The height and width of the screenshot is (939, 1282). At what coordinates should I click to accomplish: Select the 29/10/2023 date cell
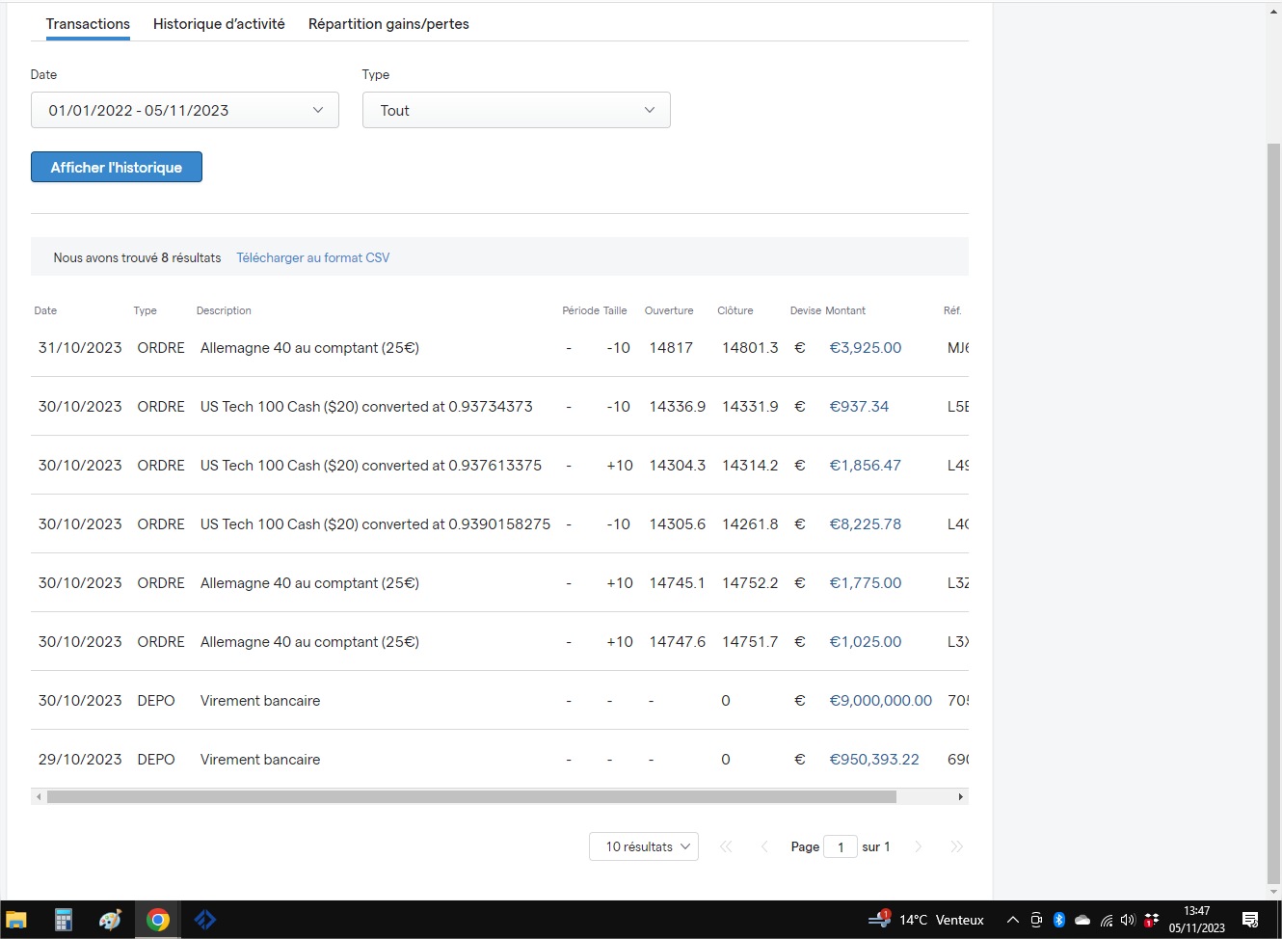(80, 760)
